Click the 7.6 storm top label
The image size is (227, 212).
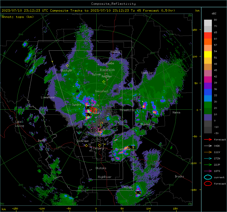coord(88,108)
